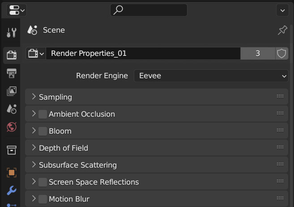Click the Render Engine label

(x=102, y=76)
